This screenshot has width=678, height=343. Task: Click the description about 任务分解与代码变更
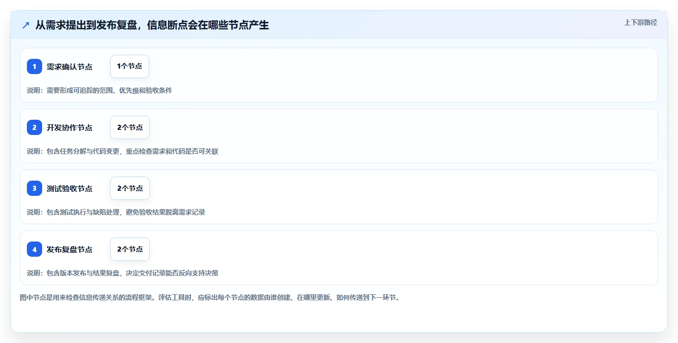pos(123,151)
